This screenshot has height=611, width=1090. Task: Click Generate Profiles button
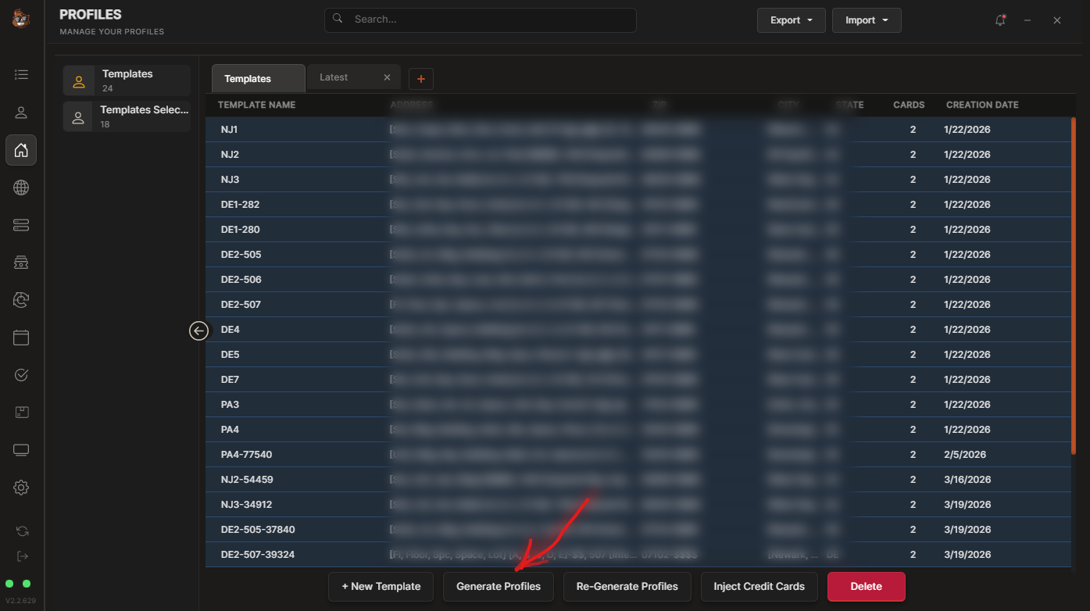[x=499, y=587]
